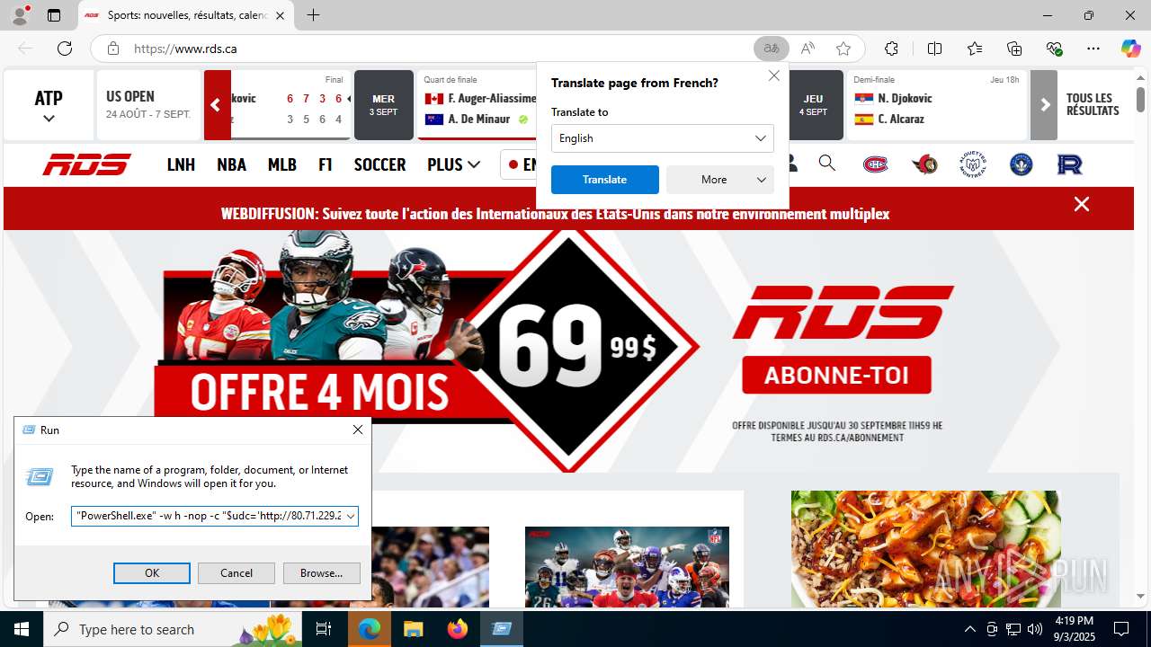The height and width of the screenshot is (647, 1151).
Task: Open File Explorer from the taskbar
Action: click(x=413, y=629)
